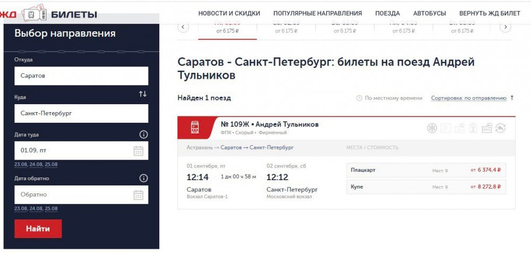Open the info icon beside Дата туда

[143, 134]
